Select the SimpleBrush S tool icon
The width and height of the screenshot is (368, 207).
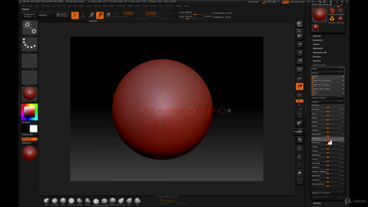point(332,18)
